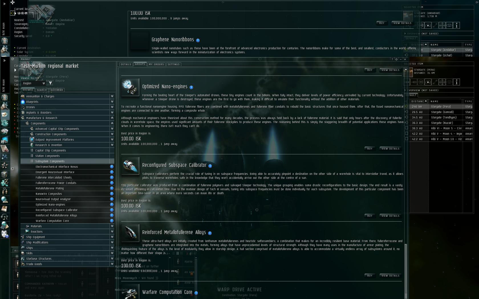Show info for Reinforced Metallofullerene Alloys heading

pos(210,233)
